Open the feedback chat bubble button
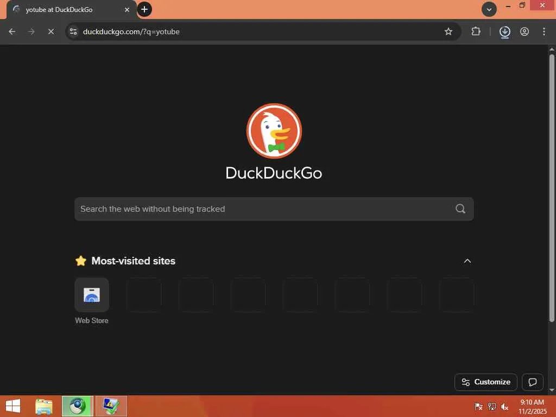Viewport: 556px width, 417px height. pyautogui.click(x=532, y=382)
